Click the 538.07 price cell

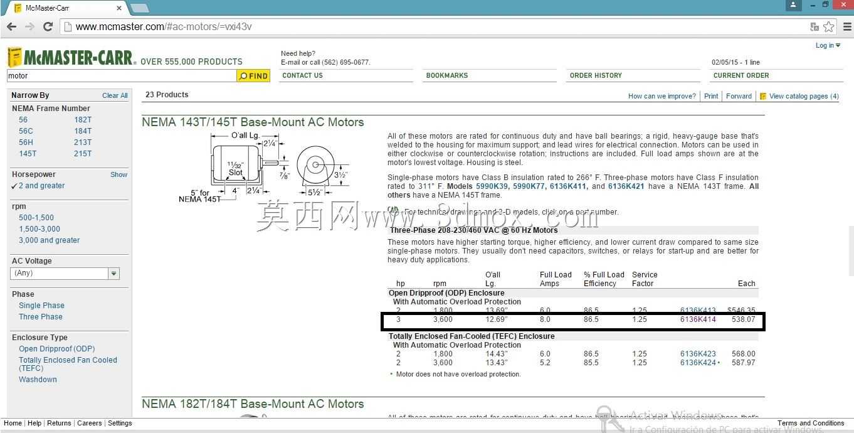pos(744,319)
